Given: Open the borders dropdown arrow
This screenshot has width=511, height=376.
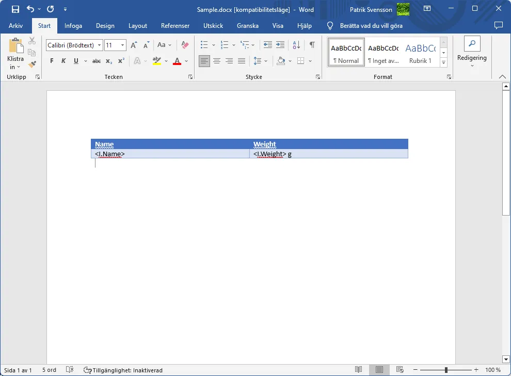Looking at the screenshot, I should pyautogui.click(x=310, y=61).
